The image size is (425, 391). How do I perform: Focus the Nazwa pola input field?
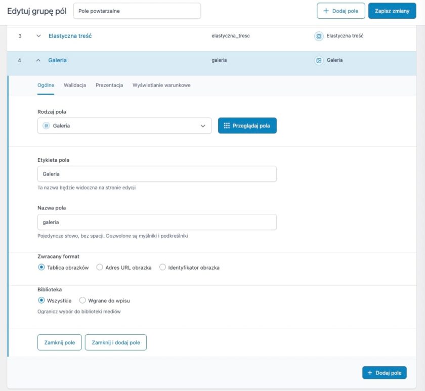[157, 222]
